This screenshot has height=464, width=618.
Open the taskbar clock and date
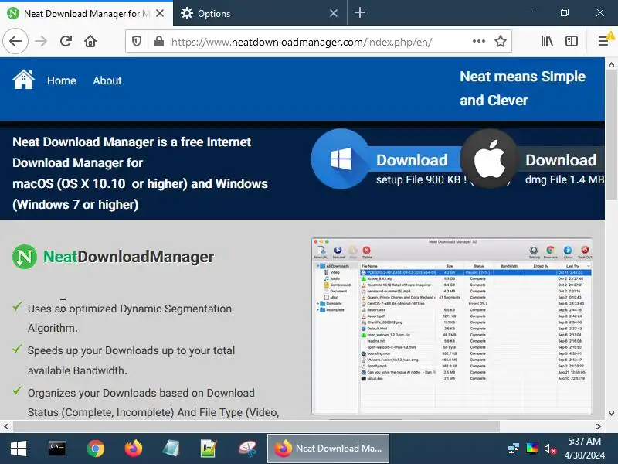coord(584,449)
